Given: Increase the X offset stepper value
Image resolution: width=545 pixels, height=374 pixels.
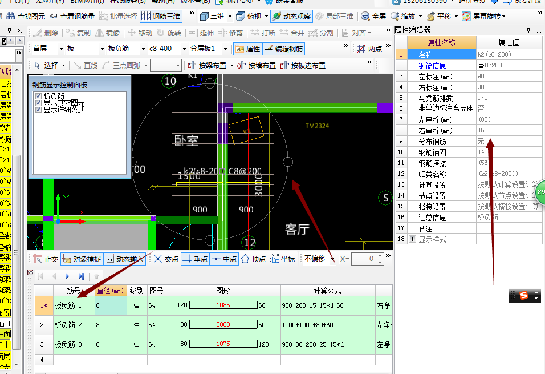Looking at the screenshot, I should coord(380,256).
